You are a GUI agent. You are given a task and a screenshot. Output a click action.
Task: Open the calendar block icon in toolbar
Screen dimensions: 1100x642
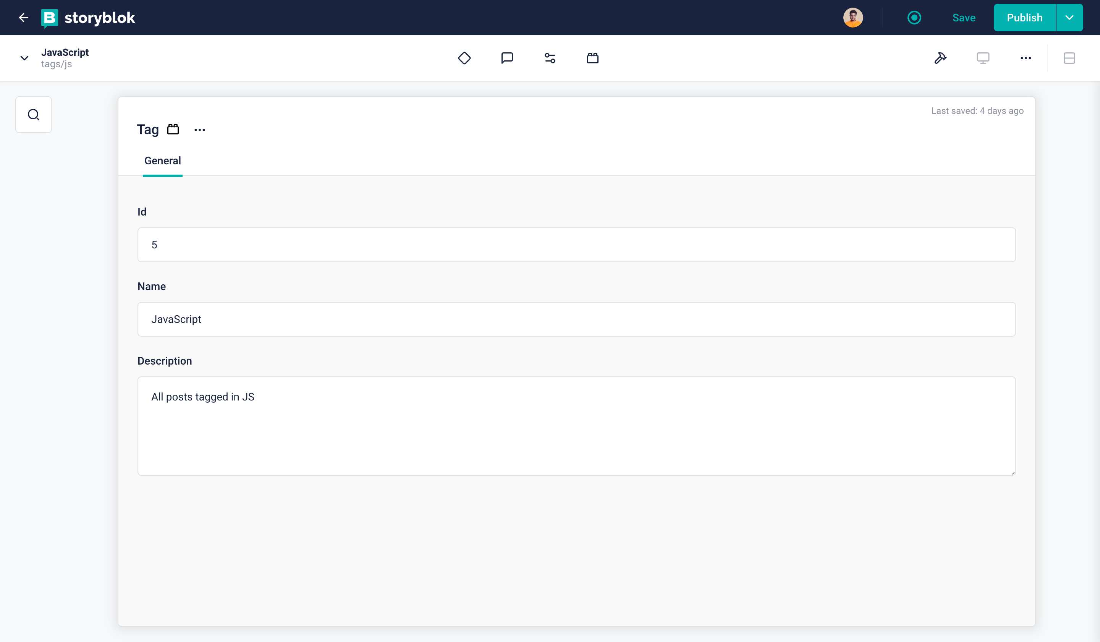click(592, 58)
